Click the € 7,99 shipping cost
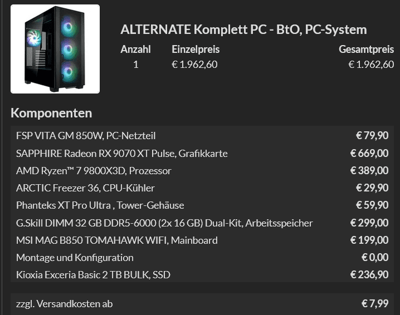The height and width of the screenshot is (315, 400). [374, 304]
